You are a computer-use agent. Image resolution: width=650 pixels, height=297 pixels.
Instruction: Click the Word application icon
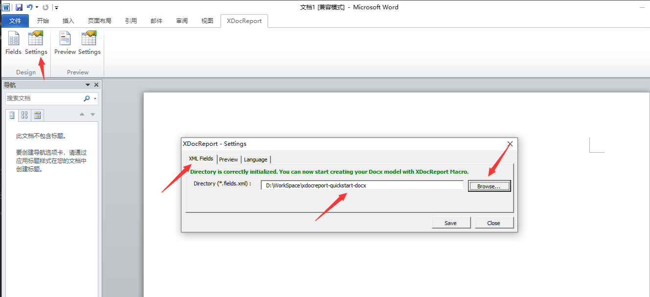[x=6, y=7]
